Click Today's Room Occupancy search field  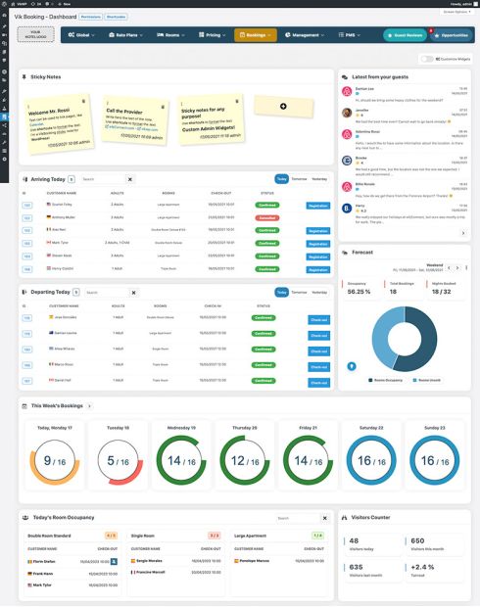click(299, 518)
